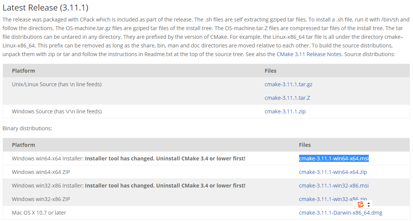Download cmake-3.11.1-win64-x64.zip
413x221 pixels.
(x=333, y=172)
